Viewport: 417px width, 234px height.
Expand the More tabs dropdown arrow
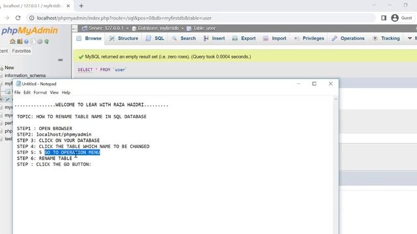point(410,38)
